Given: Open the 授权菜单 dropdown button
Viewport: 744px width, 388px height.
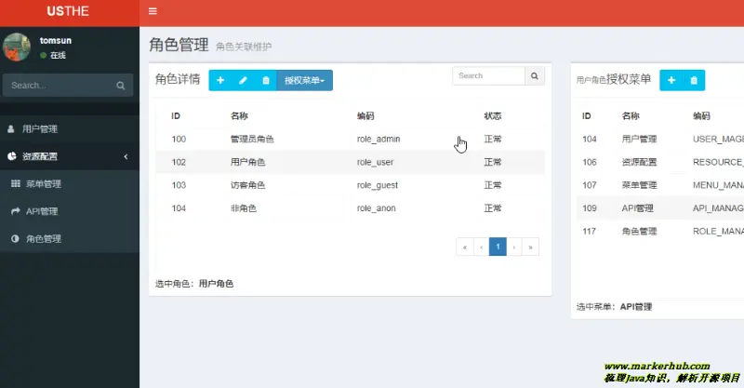Looking at the screenshot, I should click(x=305, y=80).
